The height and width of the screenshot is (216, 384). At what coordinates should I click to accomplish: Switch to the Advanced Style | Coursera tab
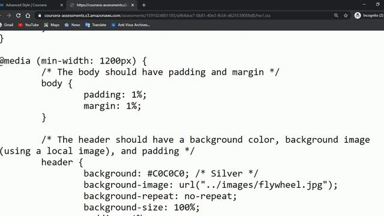(x=26, y=5)
